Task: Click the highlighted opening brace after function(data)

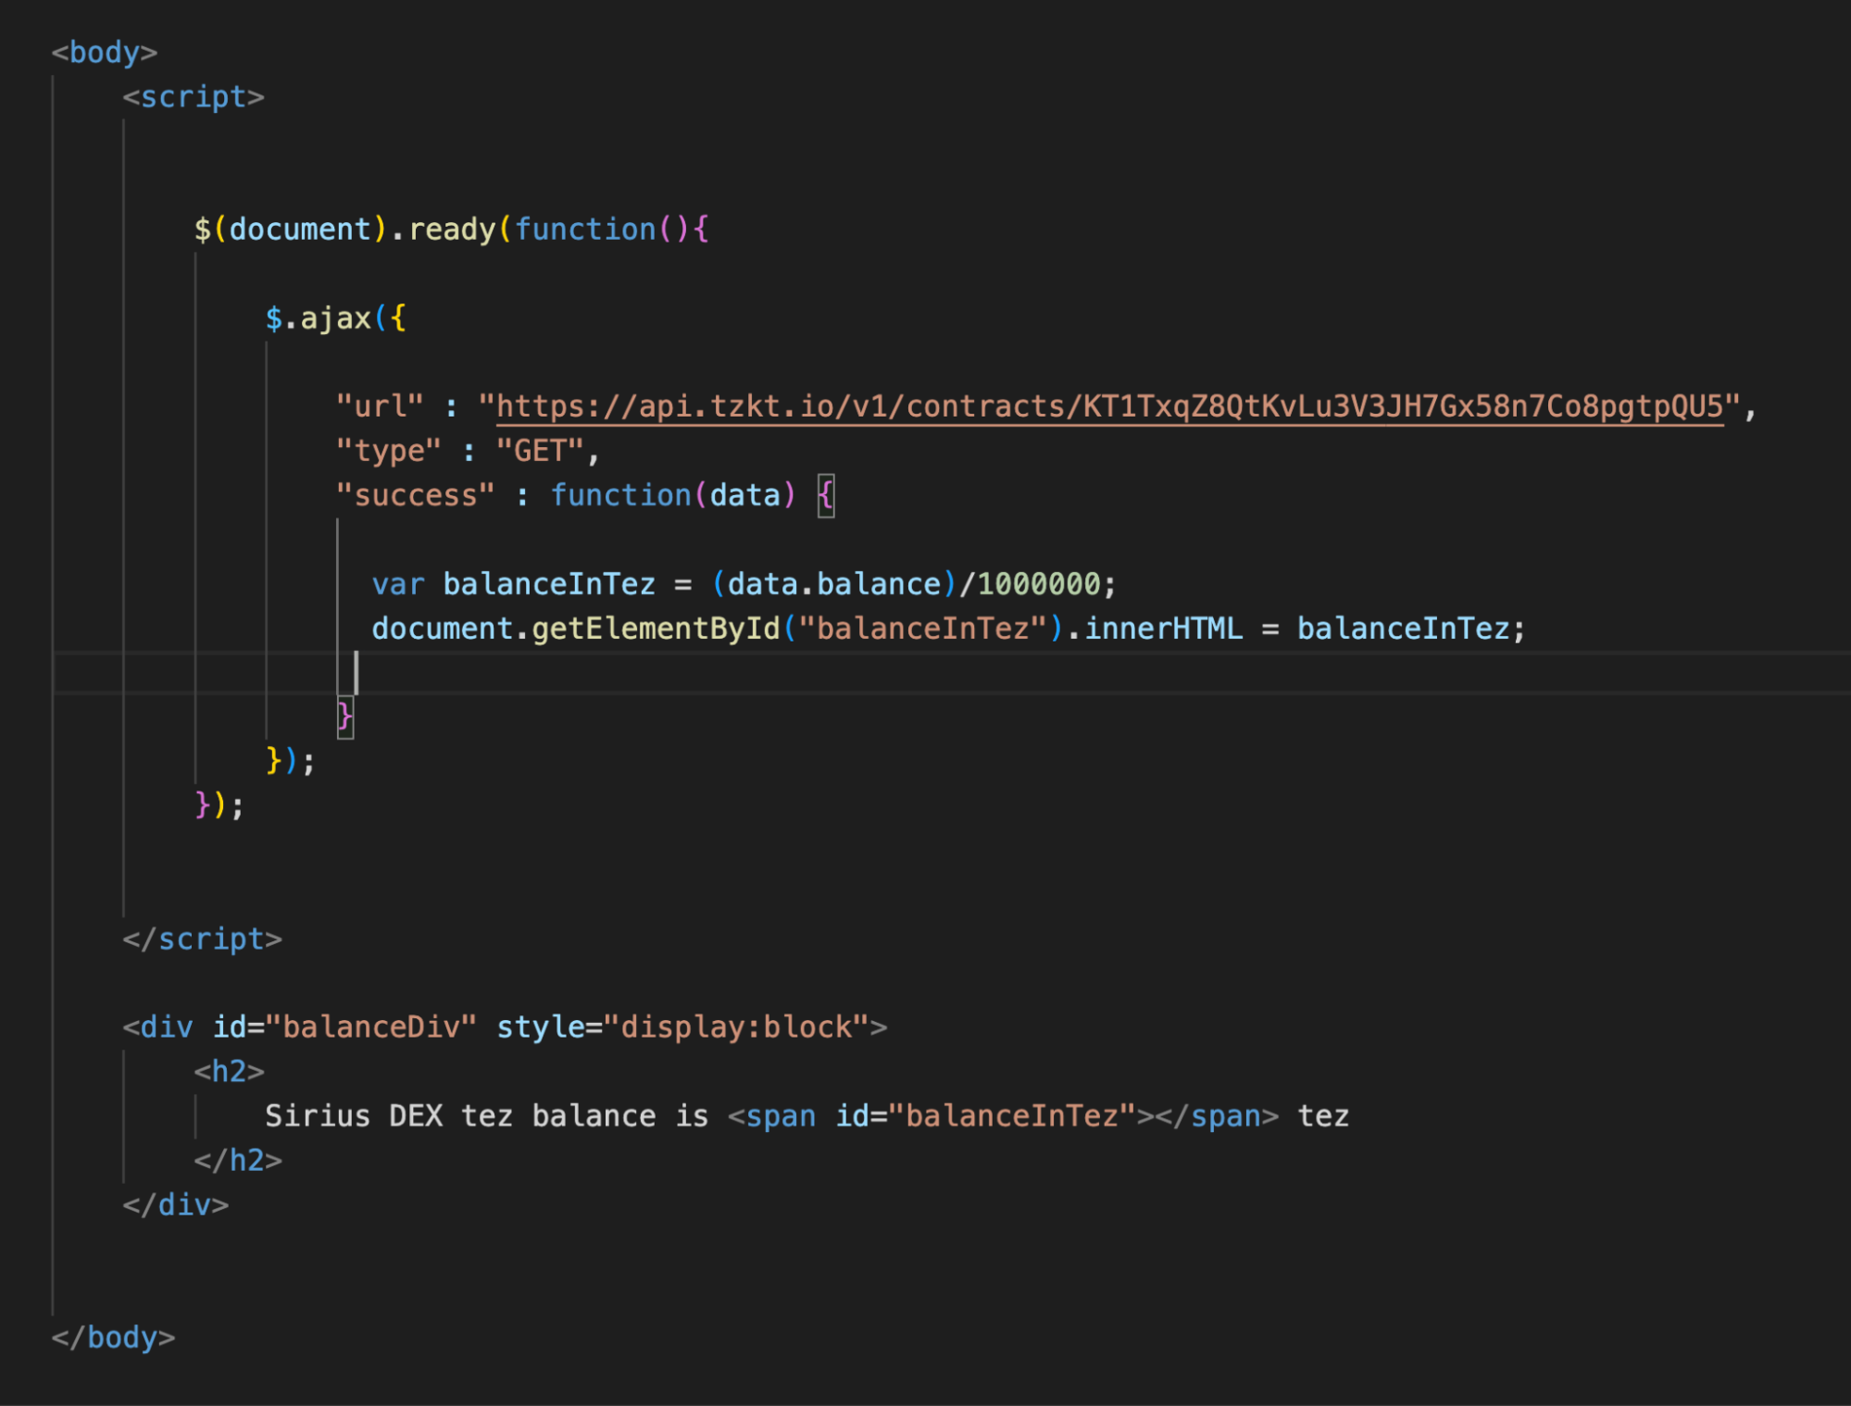Action: click(826, 495)
